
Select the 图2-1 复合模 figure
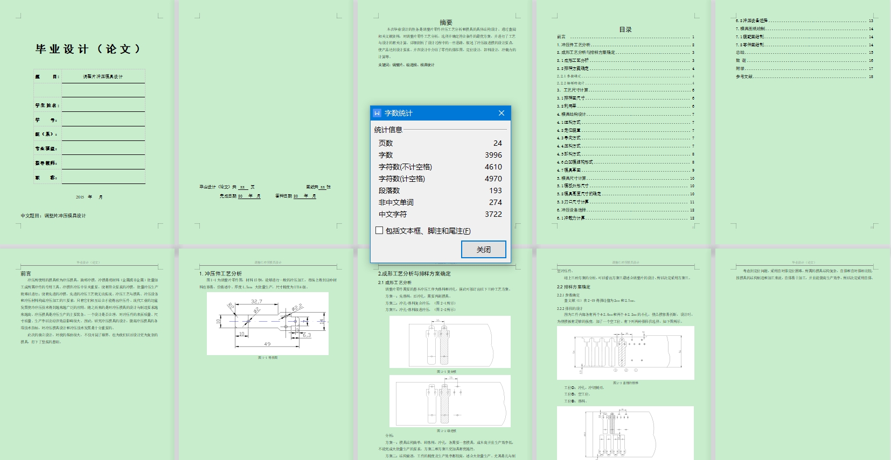coord(450,342)
